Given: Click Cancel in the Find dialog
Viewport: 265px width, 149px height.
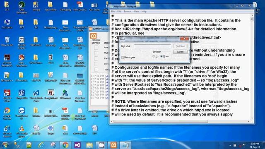Looking at the screenshot, I should pos(180,52).
